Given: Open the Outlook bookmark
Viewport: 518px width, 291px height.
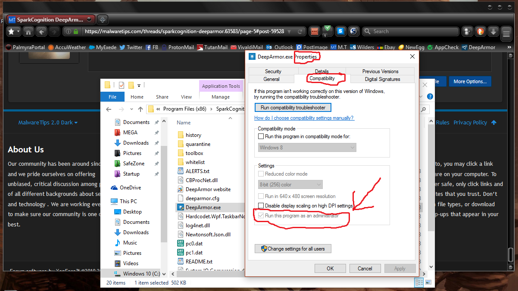Looking at the screenshot, I should [280, 47].
